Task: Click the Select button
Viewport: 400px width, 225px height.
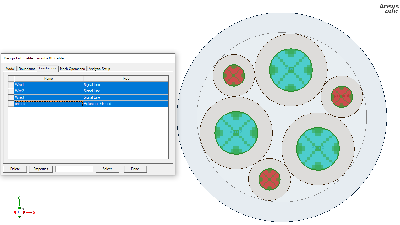Action: [x=107, y=169]
